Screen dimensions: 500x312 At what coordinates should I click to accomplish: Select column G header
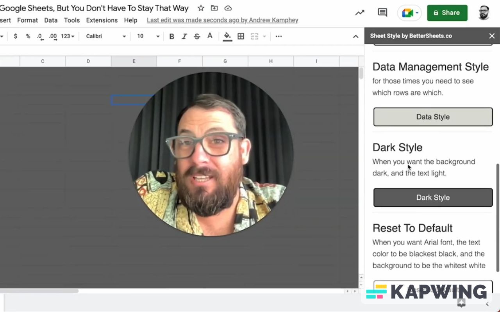pos(225,61)
